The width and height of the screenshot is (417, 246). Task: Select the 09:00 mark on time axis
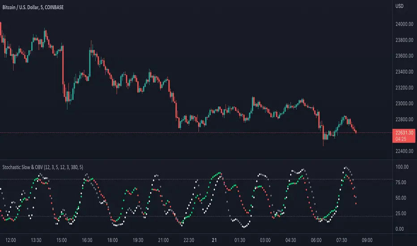pyautogui.click(x=367, y=240)
